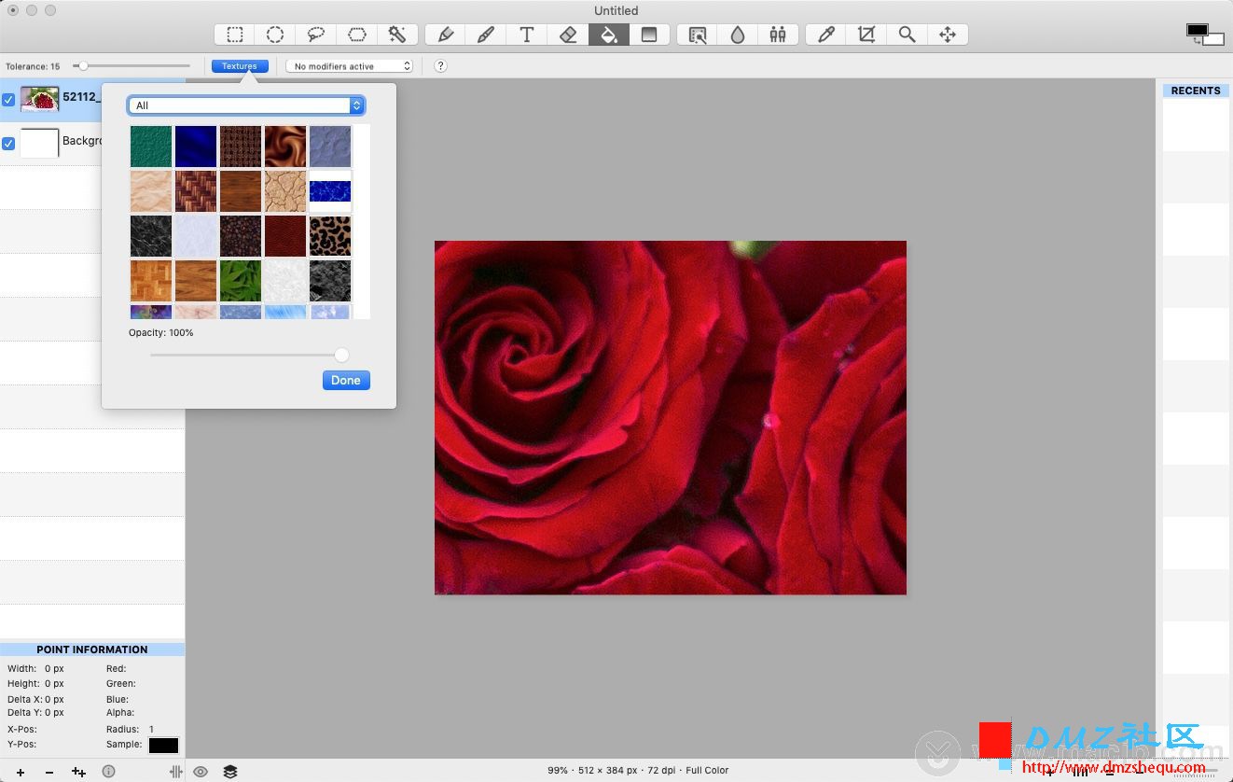This screenshot has width=1233, height=782.
Task: Choose the brown woven basket texture
Action: point(196,191)
